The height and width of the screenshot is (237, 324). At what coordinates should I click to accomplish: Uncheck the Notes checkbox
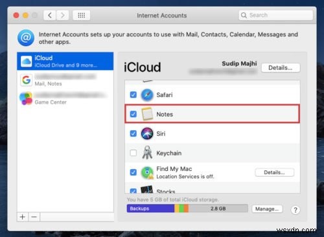pos(133,114)
